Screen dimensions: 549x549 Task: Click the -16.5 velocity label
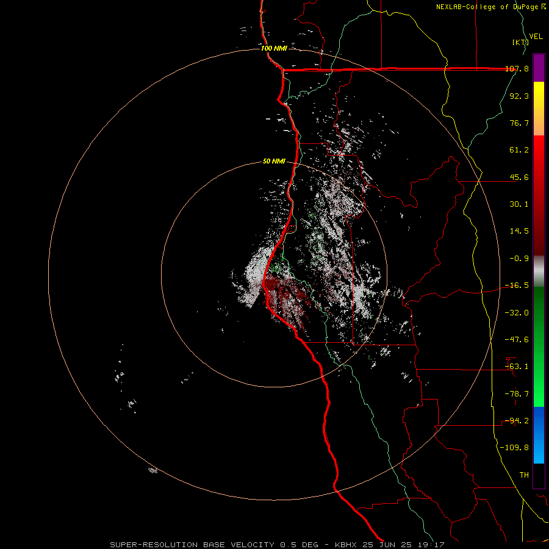click(x=517, y=285)
